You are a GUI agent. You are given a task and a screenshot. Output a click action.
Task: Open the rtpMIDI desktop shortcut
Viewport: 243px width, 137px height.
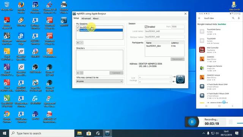pos(64,22)
